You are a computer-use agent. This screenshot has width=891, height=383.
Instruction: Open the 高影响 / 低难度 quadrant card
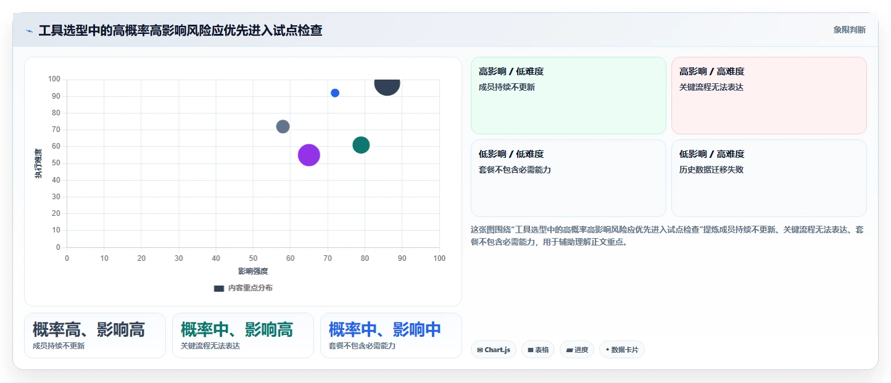tap(568, 96)
